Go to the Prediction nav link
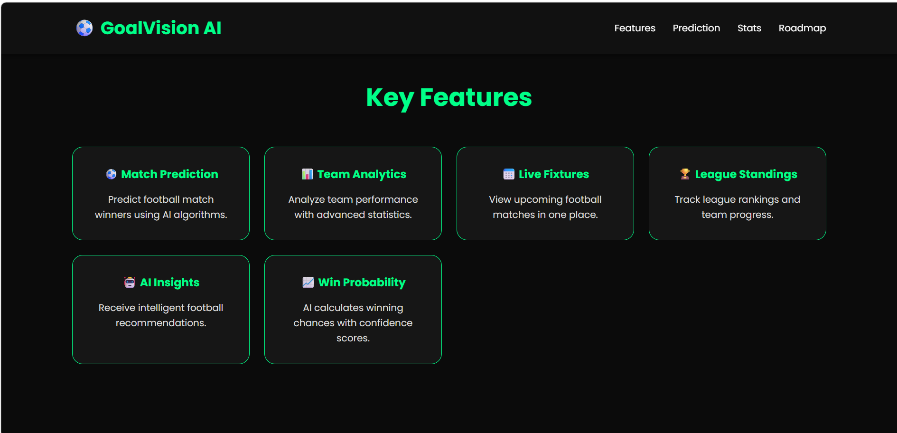 pyautogui.click(x=696, y=28)
